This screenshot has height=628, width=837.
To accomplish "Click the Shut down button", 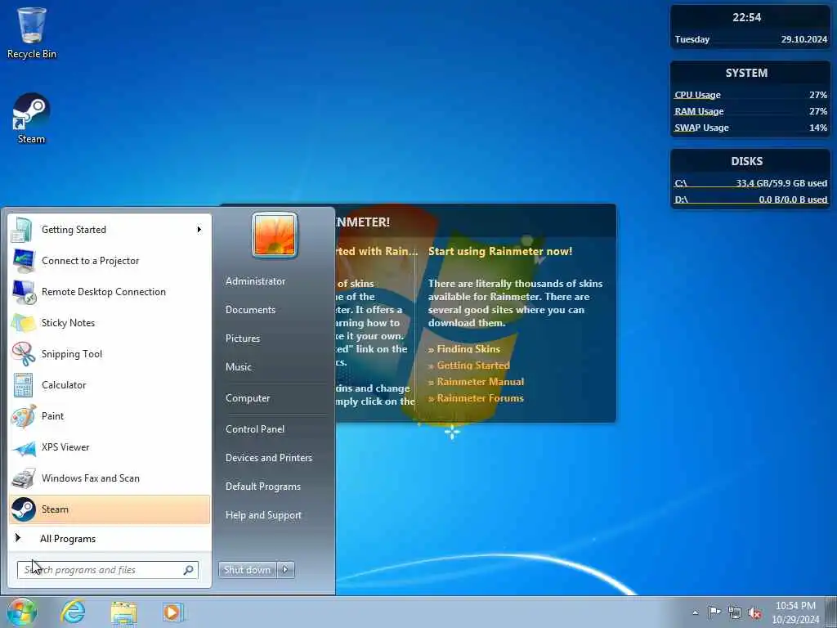I will tap(247, 570).
